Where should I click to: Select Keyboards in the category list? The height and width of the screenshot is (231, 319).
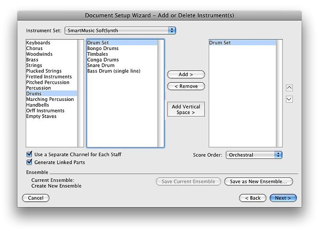click(52, 42)
